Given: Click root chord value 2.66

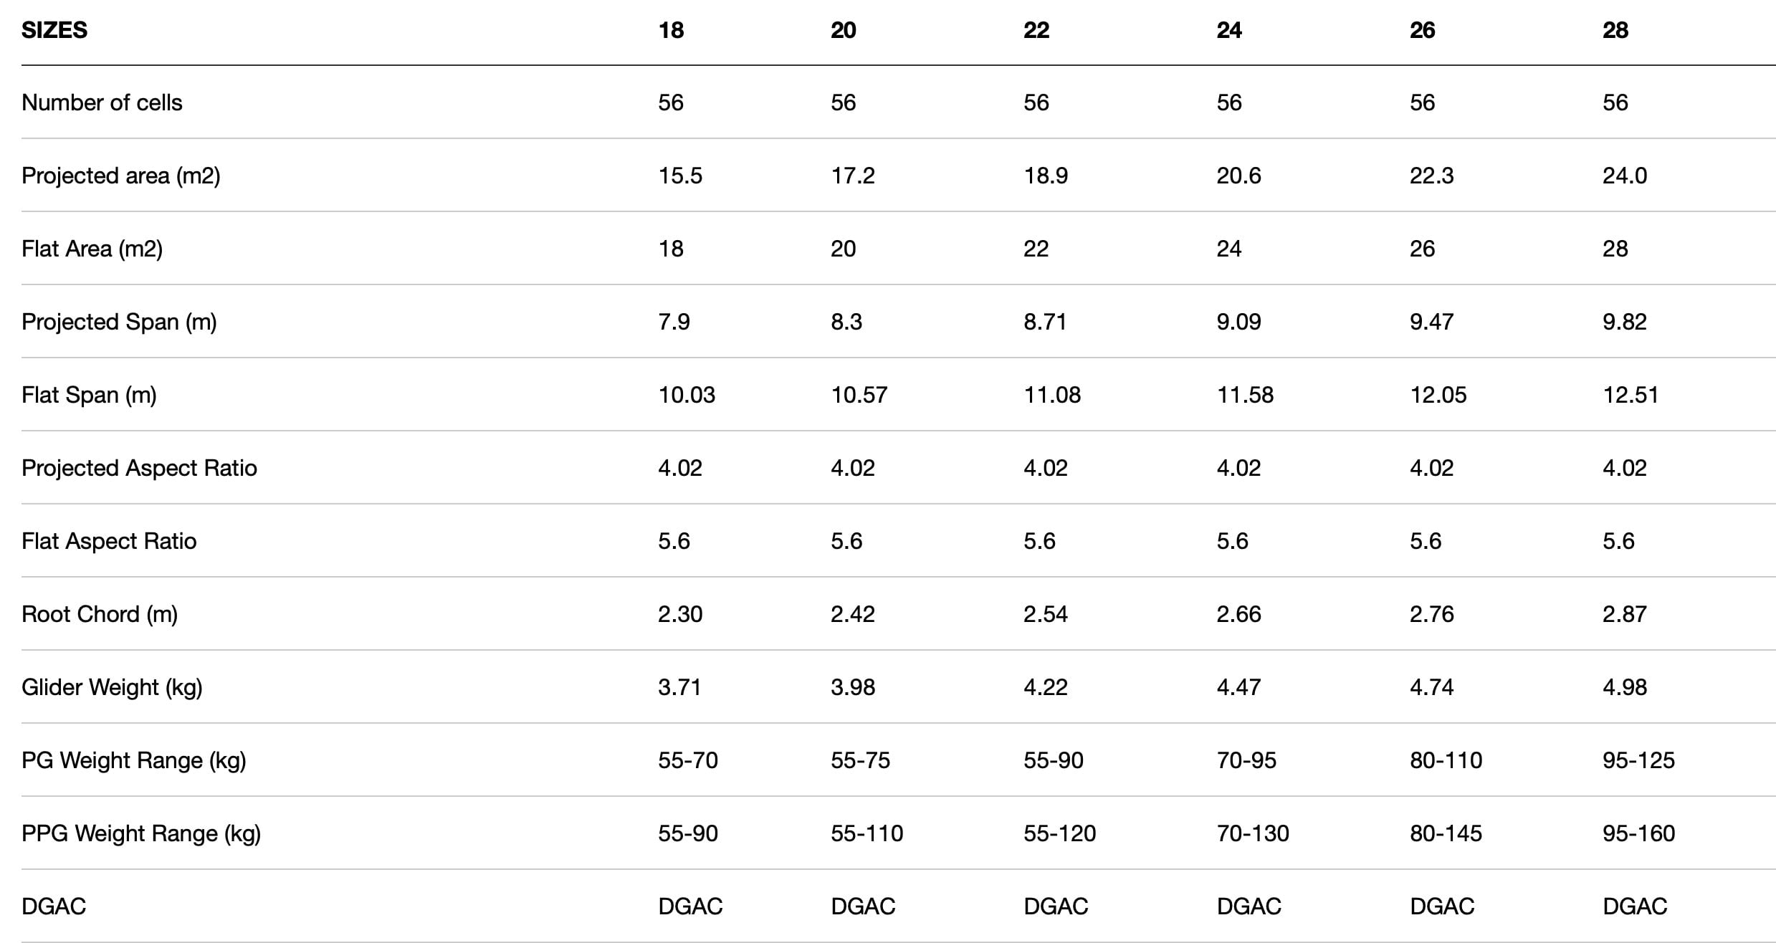Looking at the screenshot, I should [x=1238, y=614].
